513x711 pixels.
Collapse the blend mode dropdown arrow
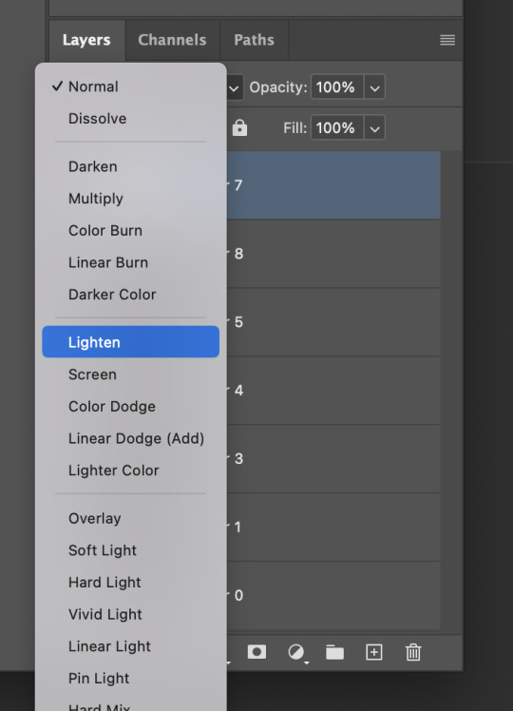(235, 87)
